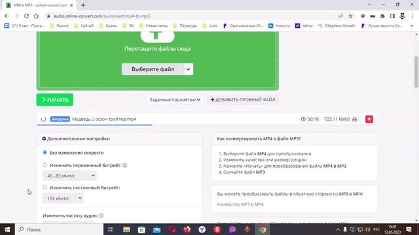Open Chrome profile avatar

(403, 16)
